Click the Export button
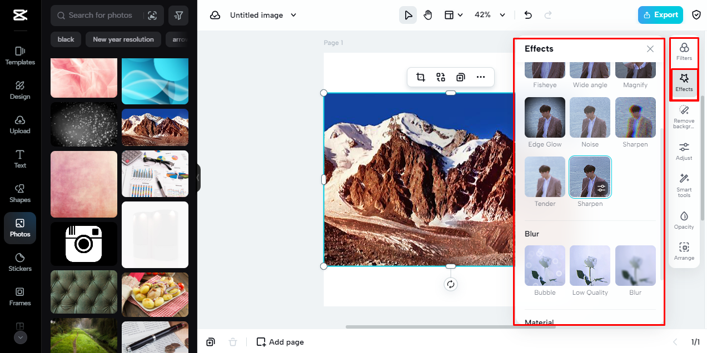This screenshot has width=707, height=353. tap(660, 15)
